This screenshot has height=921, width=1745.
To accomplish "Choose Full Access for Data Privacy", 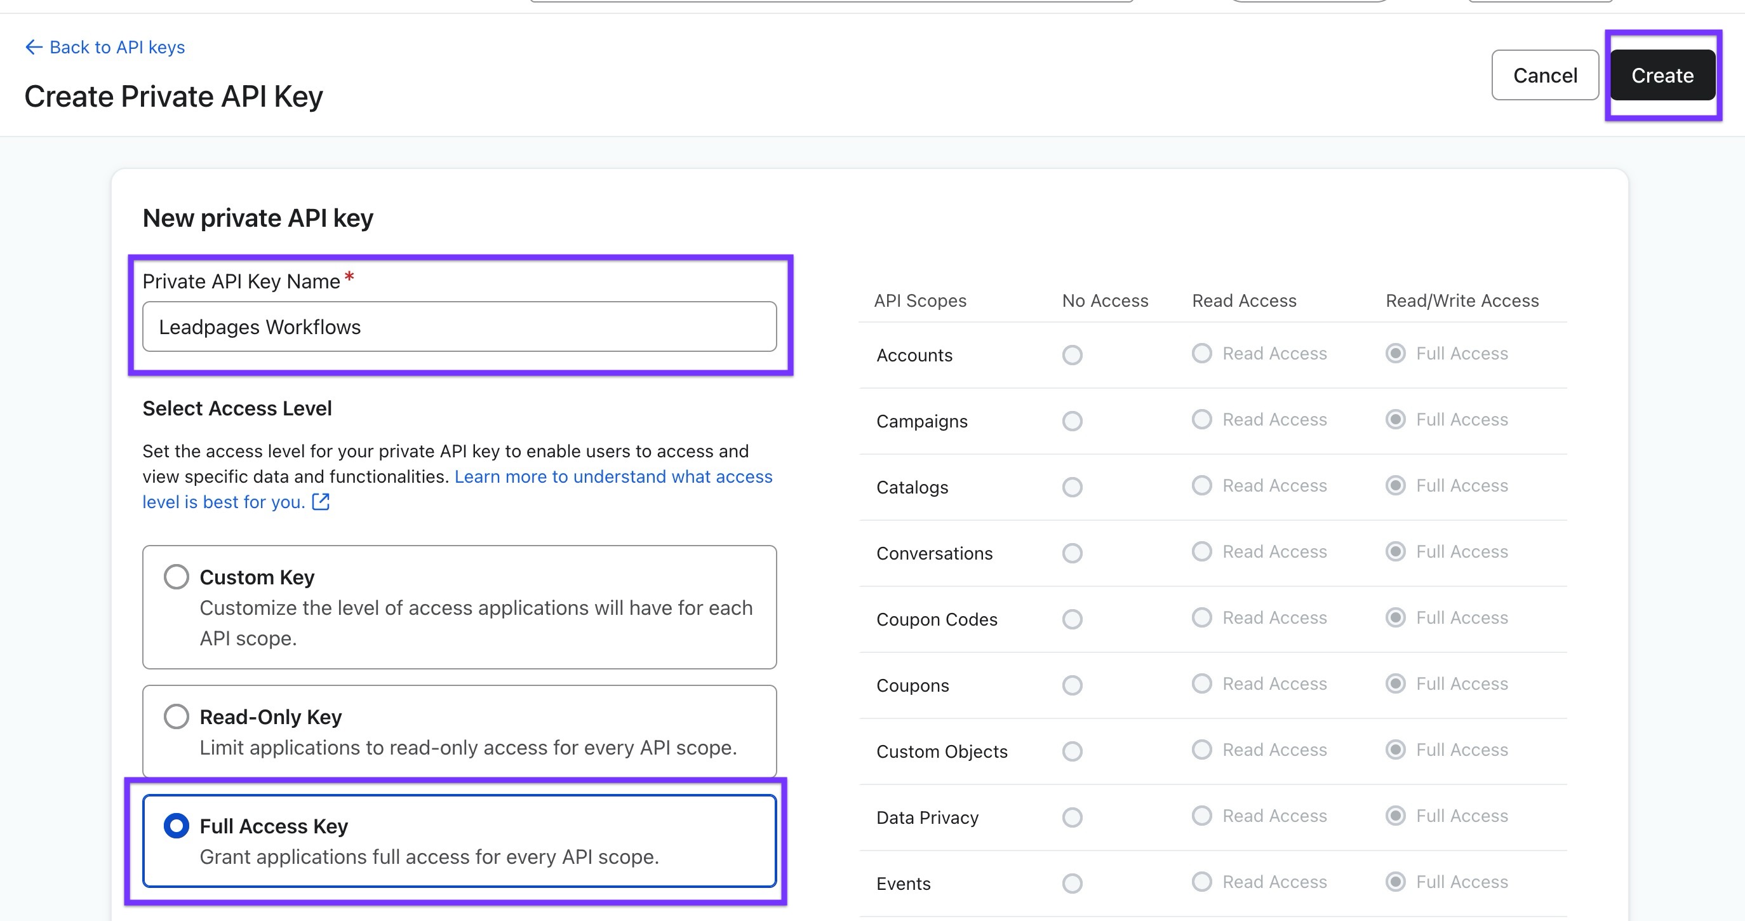I will (1396, 816).
